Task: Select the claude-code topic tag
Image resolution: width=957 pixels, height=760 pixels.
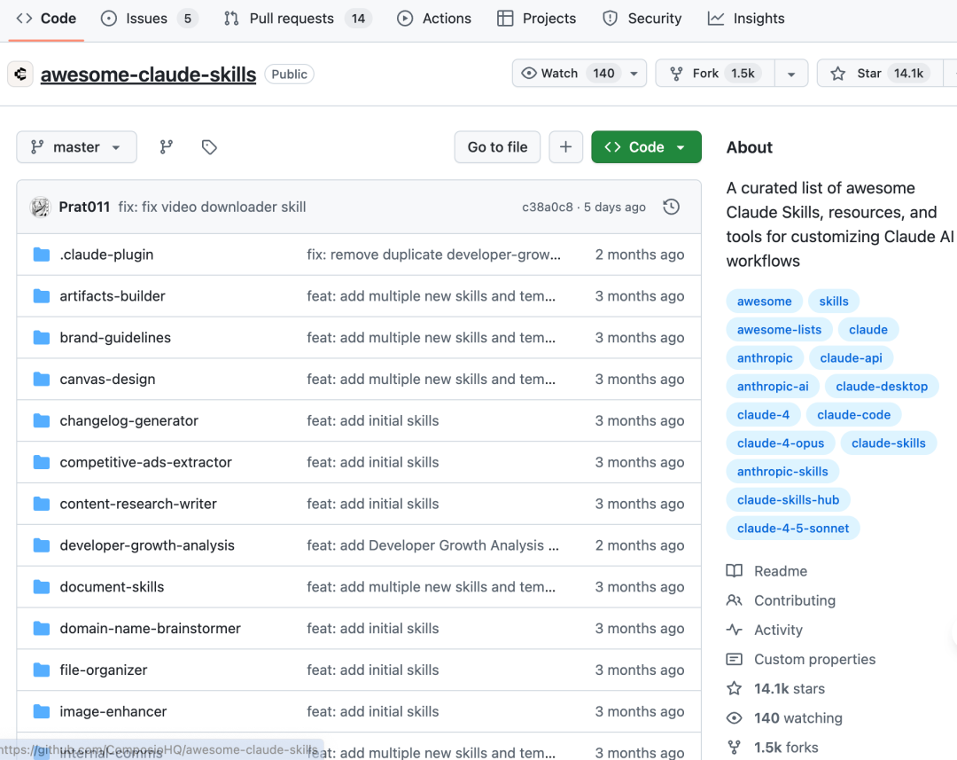Action: click(853, 415)
